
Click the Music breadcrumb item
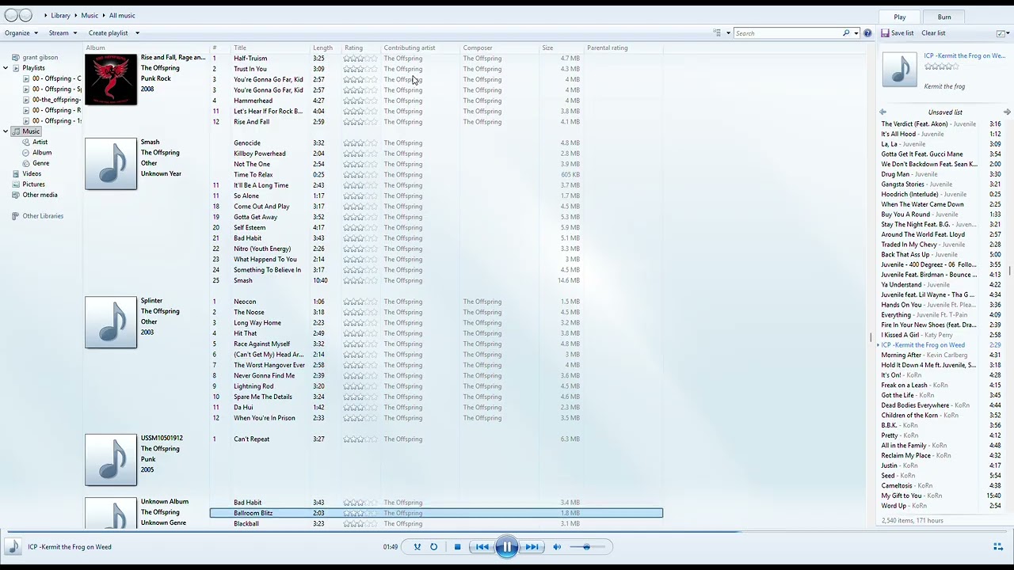pos(90,16)
